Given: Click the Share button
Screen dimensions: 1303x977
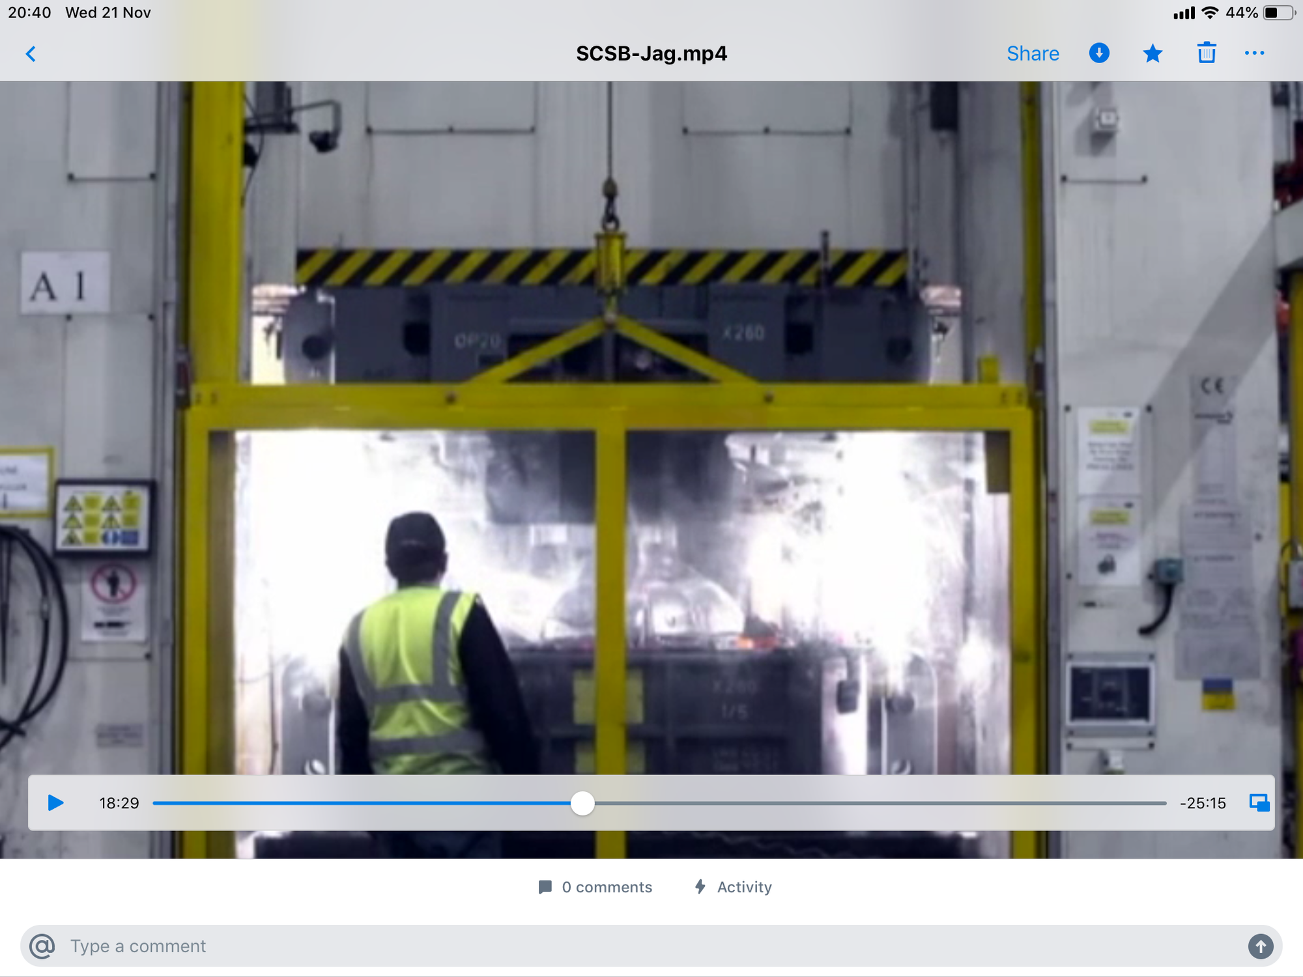Looking at the screenshot, I should click(x=1033, y=53).
